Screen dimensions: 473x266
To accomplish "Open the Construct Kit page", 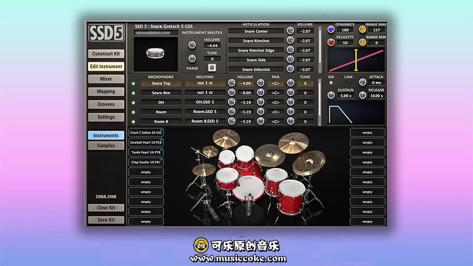I will point(106,54).
